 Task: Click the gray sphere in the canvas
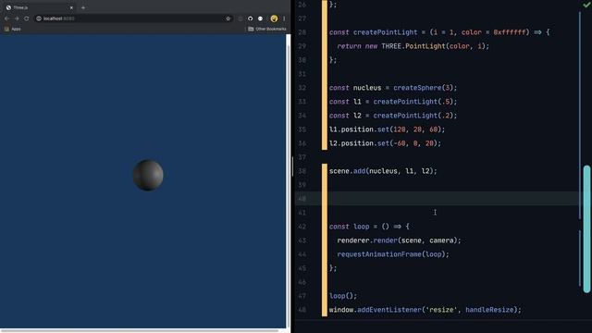148,175
